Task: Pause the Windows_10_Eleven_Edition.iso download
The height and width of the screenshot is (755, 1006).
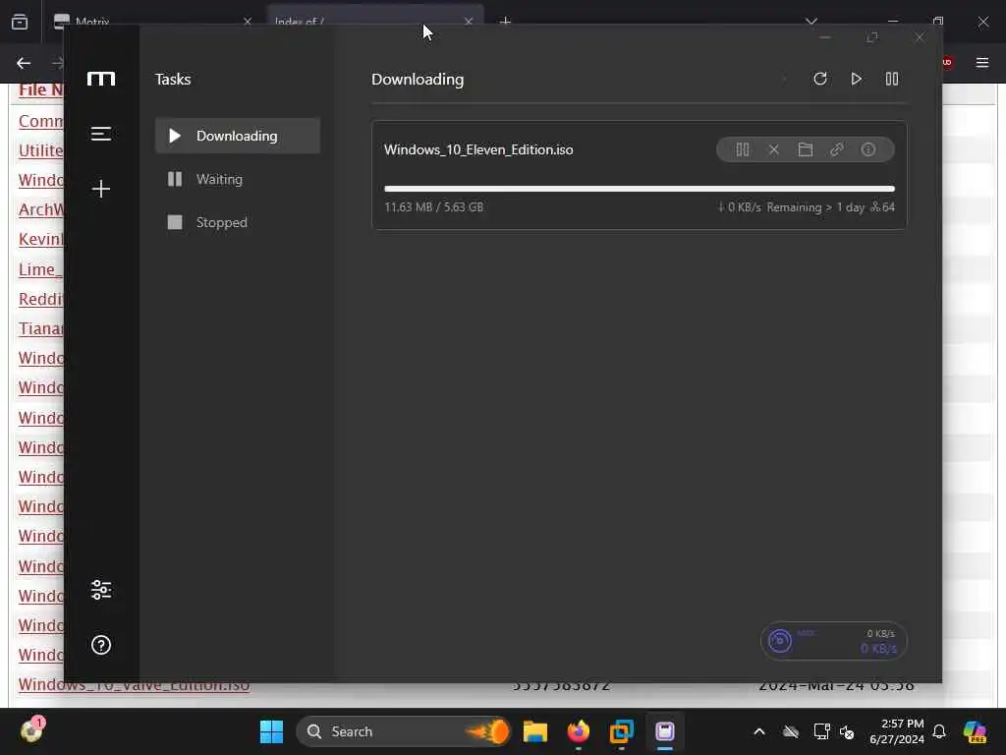Action: (x=743, y=149)
